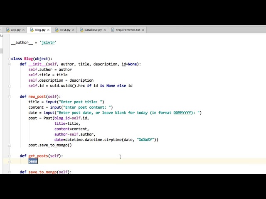The width and height of the screenshot is (266, 199).
Task: Click the id=None parameter
Action: [129, 64]
